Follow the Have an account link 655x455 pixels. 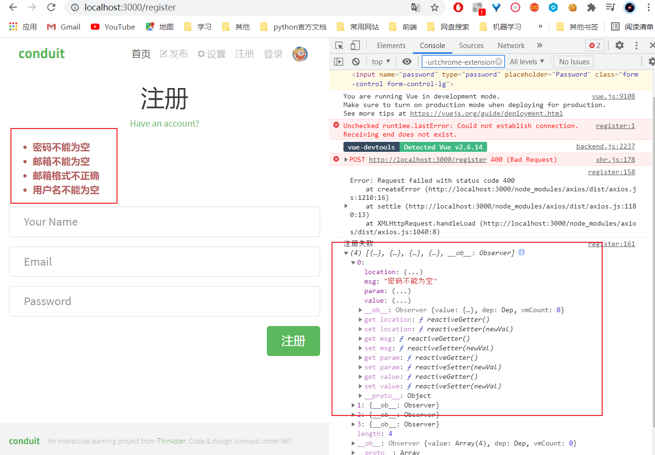[164, 123]
